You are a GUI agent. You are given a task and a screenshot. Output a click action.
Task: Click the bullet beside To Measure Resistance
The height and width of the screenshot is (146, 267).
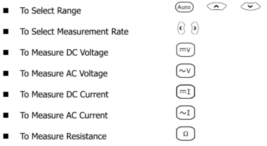(x=6, y=136)
